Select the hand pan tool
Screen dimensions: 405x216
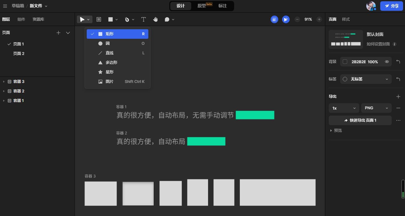[x=155, y=19]
